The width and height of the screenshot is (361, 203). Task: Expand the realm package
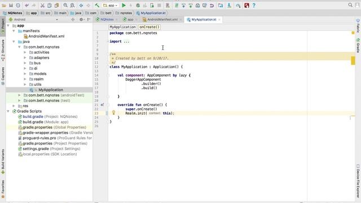[25, 79]
